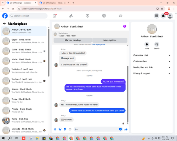Open the Chrome three-dot menu
Viewport: 177px width, 141px height.
tap(174, 9)
